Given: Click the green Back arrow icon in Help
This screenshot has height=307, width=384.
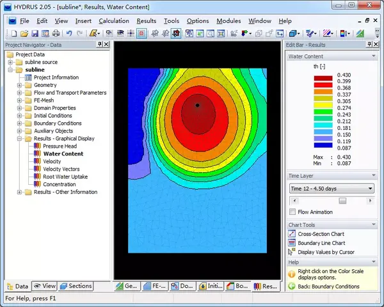Looking at the screenshot, I should point(292,286).
